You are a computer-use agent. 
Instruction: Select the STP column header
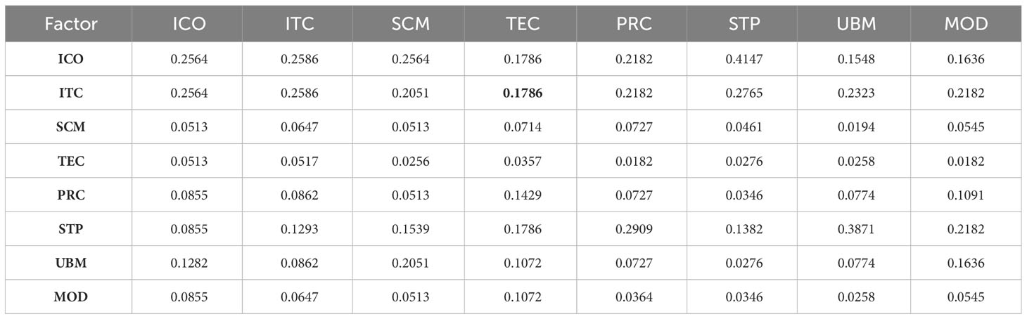(x=744, y=24)
